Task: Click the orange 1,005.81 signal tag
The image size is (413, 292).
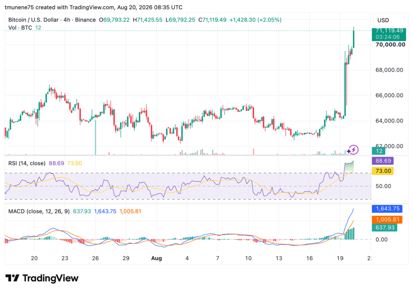Action: [387, 219]
